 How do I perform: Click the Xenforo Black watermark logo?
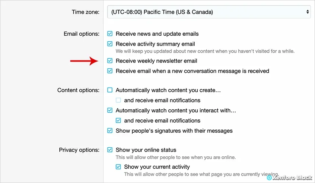(x=289, y=178)
